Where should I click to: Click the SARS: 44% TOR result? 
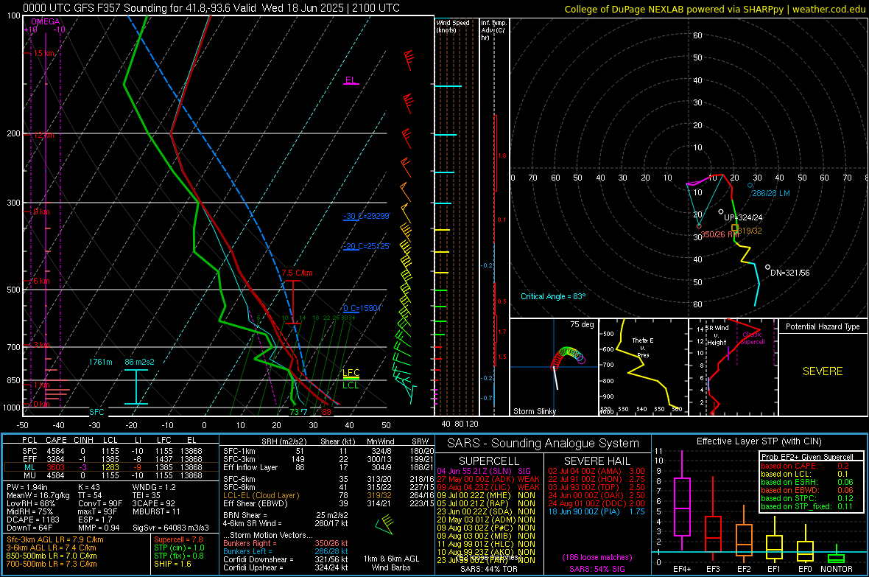[488, 569]
